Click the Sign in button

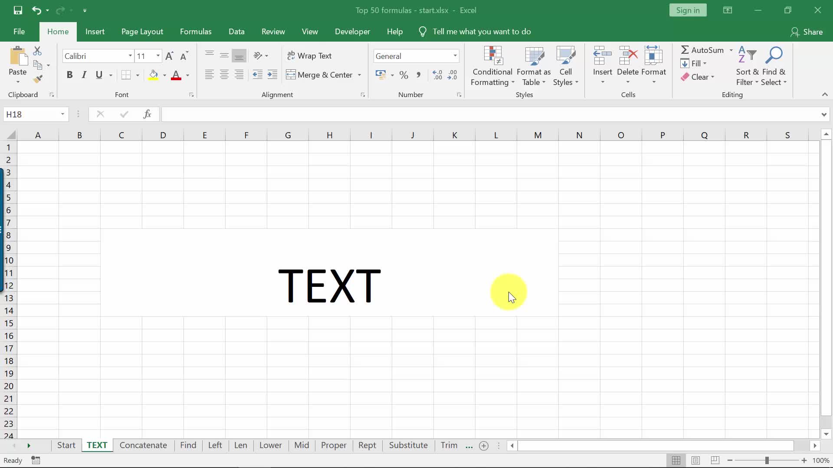tap(688, 10)
